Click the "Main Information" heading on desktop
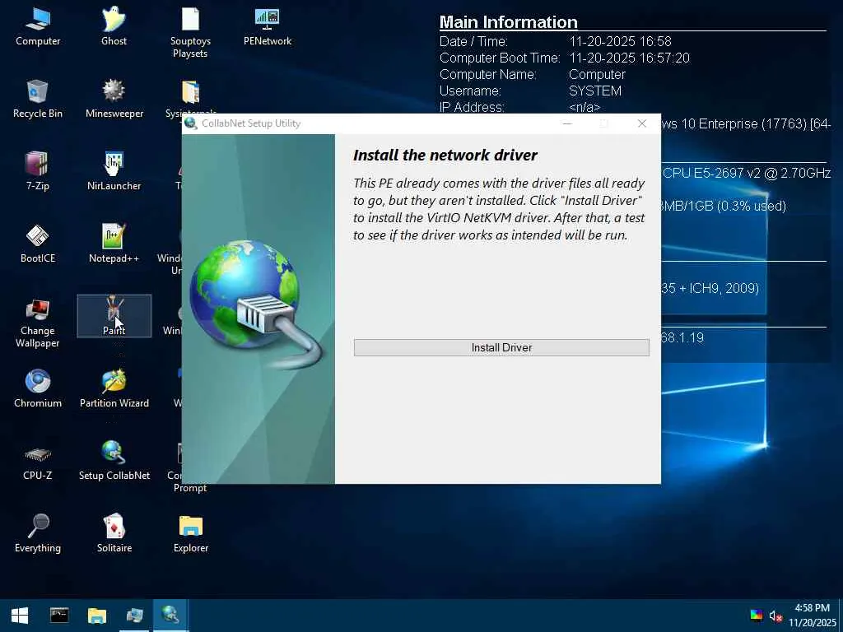This screenshot has height=632, width=843. click(509, 22)
